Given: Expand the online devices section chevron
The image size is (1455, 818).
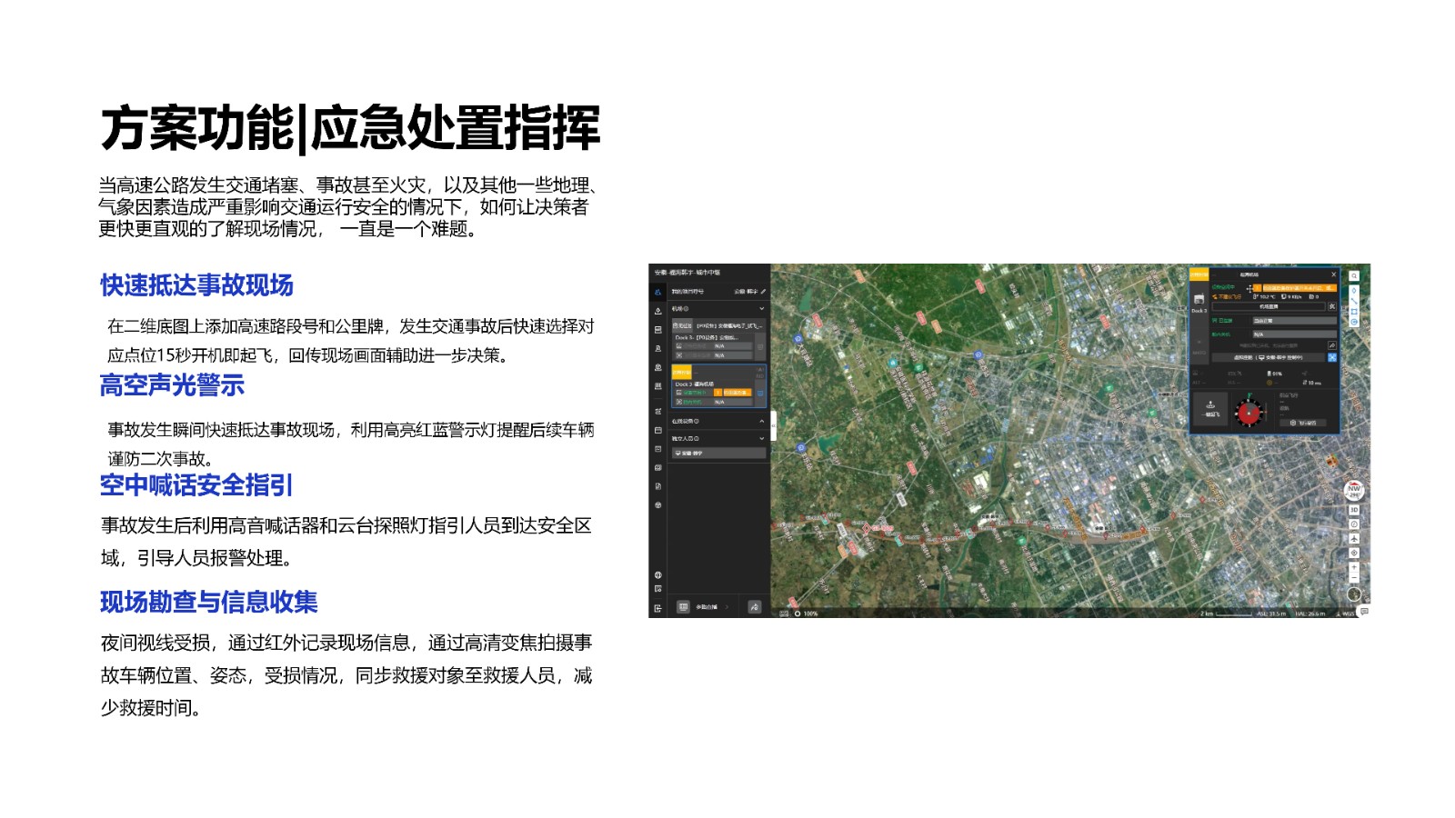Looking at the screenshot, I should [762, 421].
